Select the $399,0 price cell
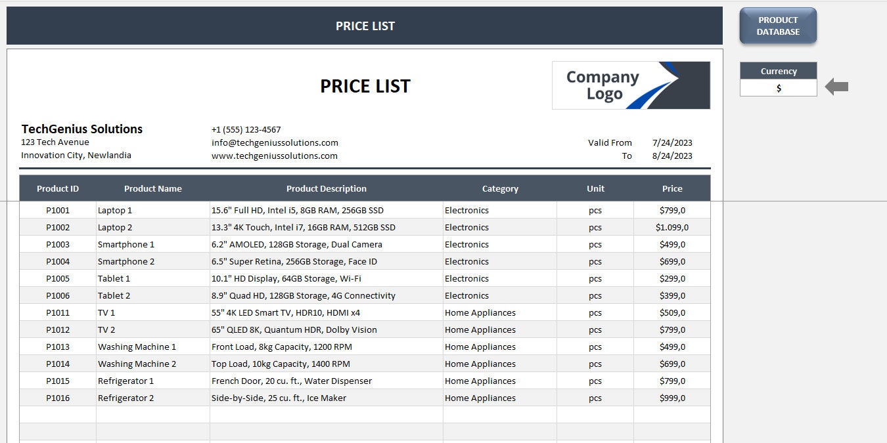Image resolution: width=887 pixels, height=443 pixels. pos(672,295)
